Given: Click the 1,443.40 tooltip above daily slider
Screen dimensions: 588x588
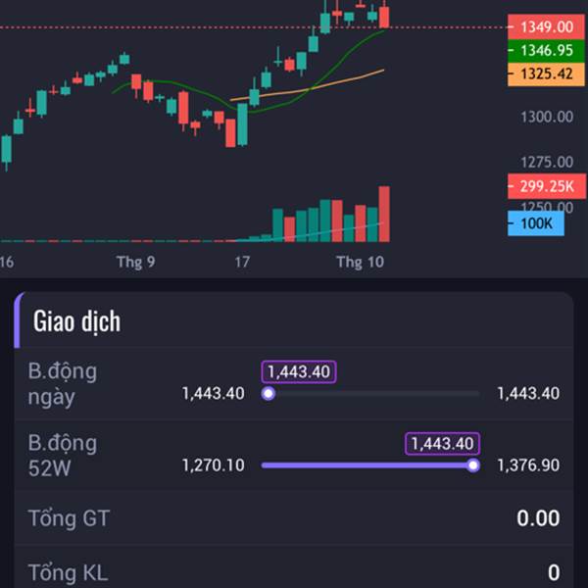Looking at the screenshot, I should [x=299, y=372].
